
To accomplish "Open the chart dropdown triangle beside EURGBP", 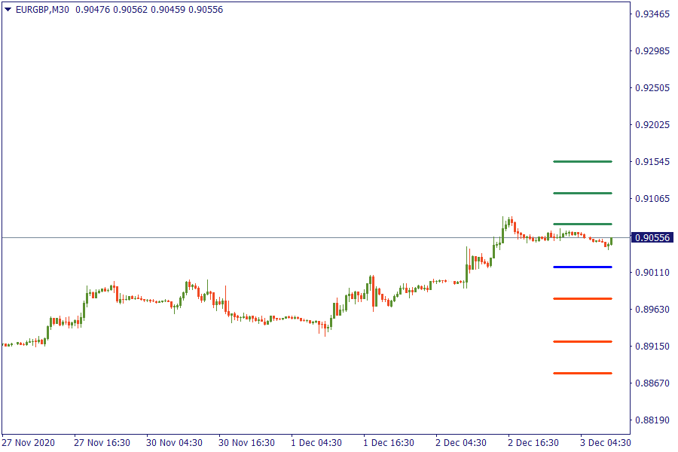I will [x=8, y=10].
